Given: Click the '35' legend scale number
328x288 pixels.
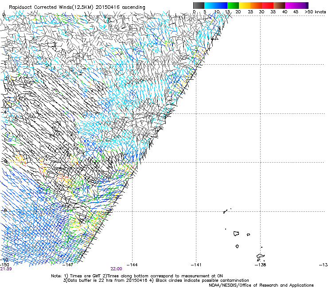Looking at the screenshot, I should click(x=273, y=12).
